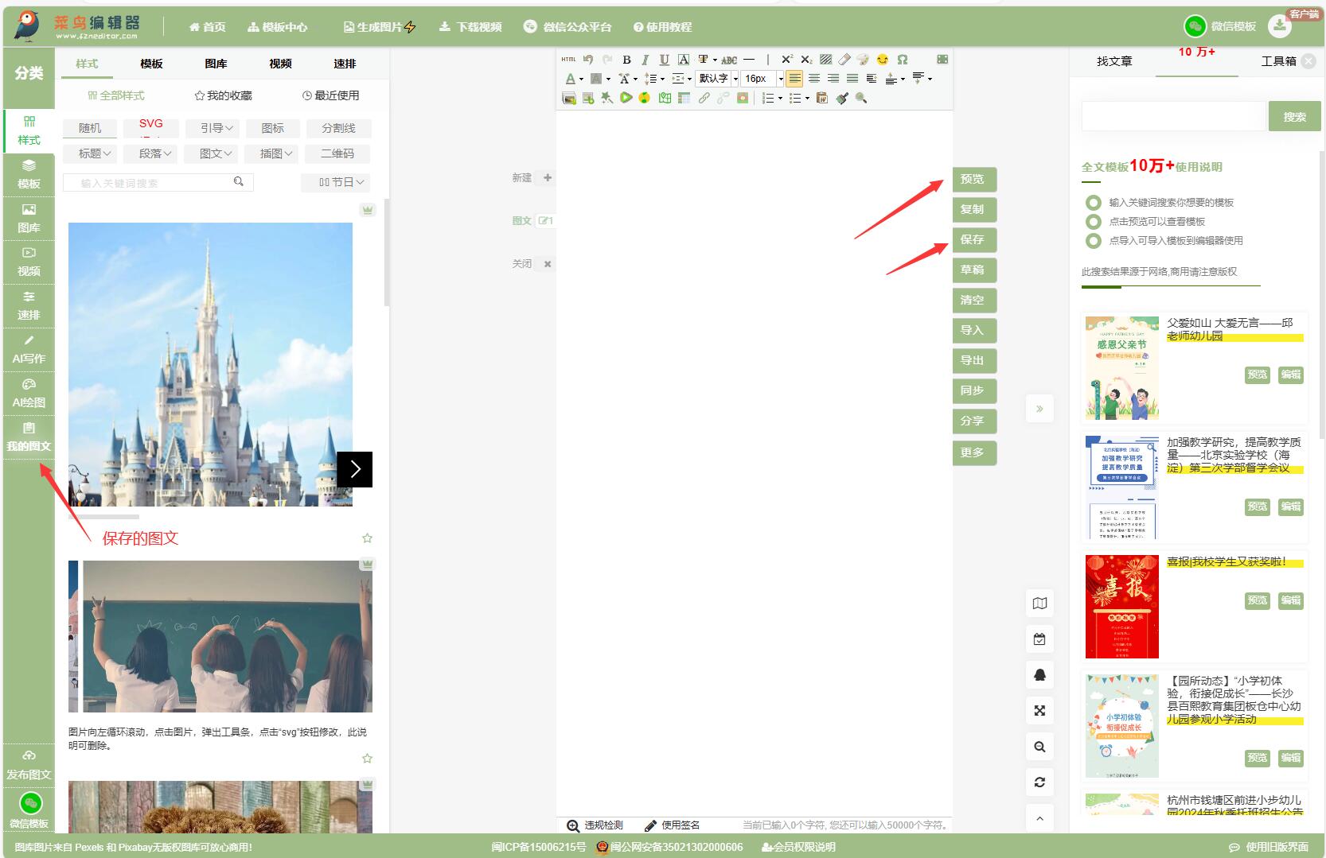Collapse right panel with double-chevron button

click(x=1039, y=409)
